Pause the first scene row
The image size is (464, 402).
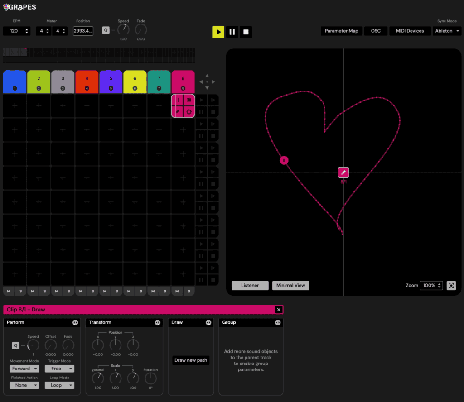(201, 112)
